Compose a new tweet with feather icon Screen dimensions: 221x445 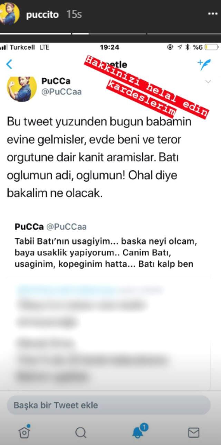204,64
